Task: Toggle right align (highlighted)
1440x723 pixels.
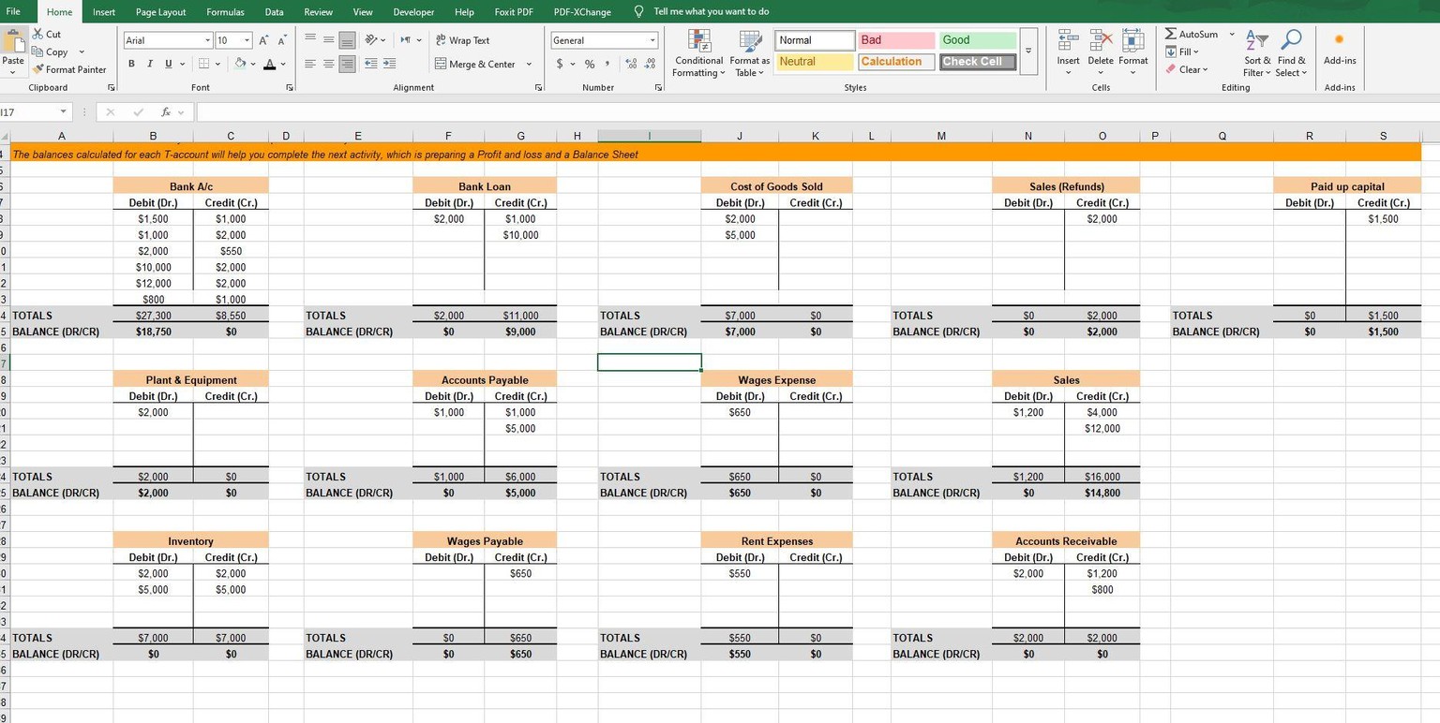Action: pos(347,64)
